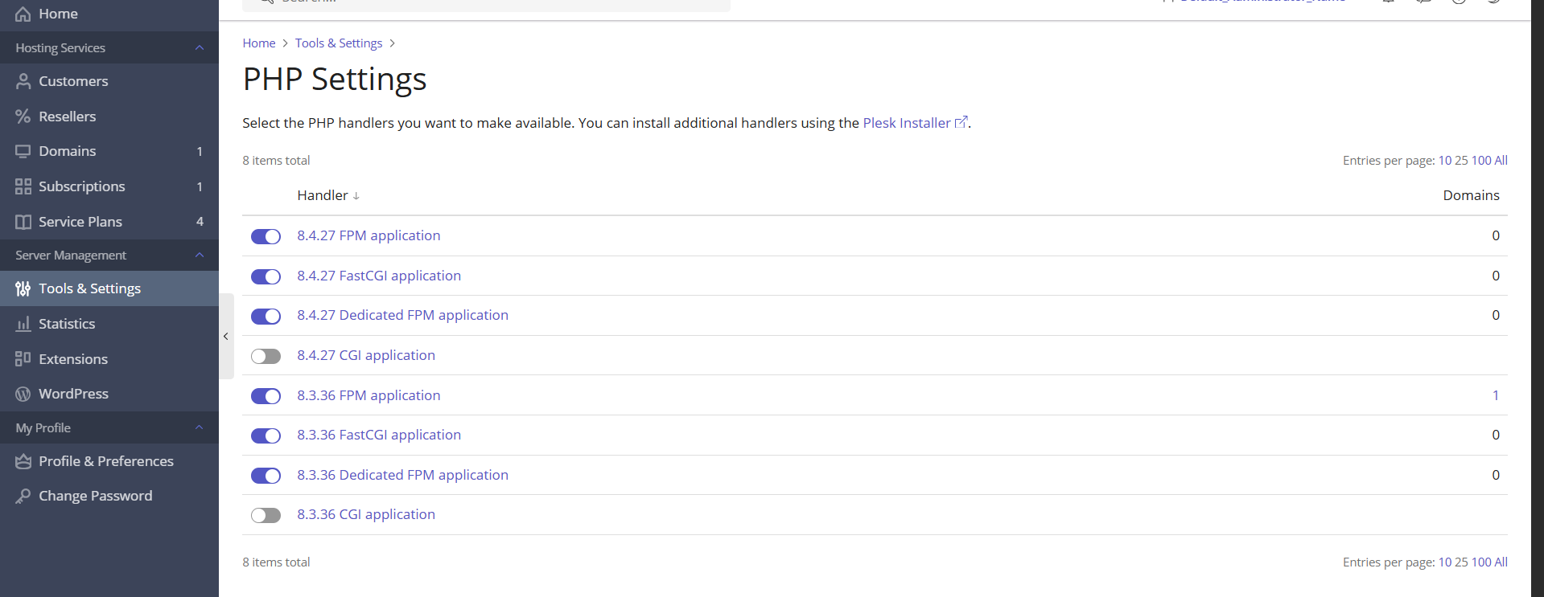Toggle the 8.4.27 Dedicated FPM application switch
The height and width of the screenshot is (597, 1544).
coord(266,316)
